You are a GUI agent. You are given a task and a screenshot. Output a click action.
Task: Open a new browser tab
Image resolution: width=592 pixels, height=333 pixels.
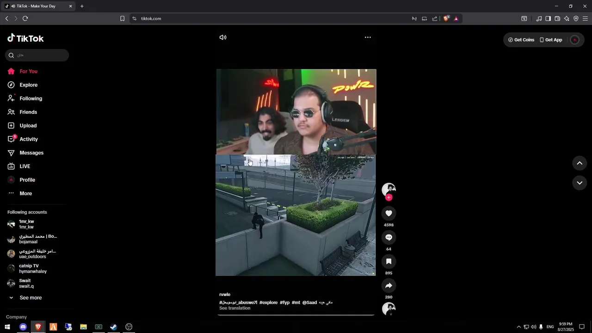[82, 6]
